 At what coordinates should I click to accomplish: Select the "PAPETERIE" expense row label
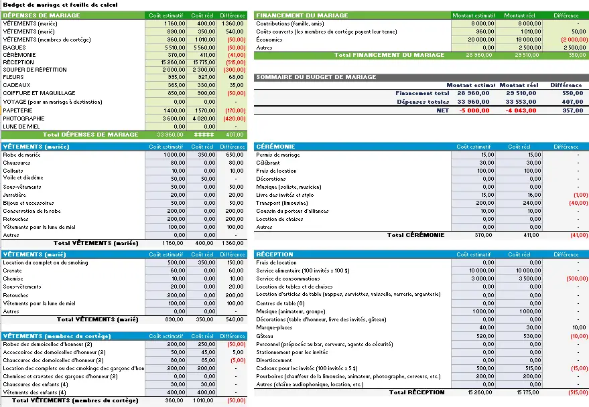coord(17,110)
